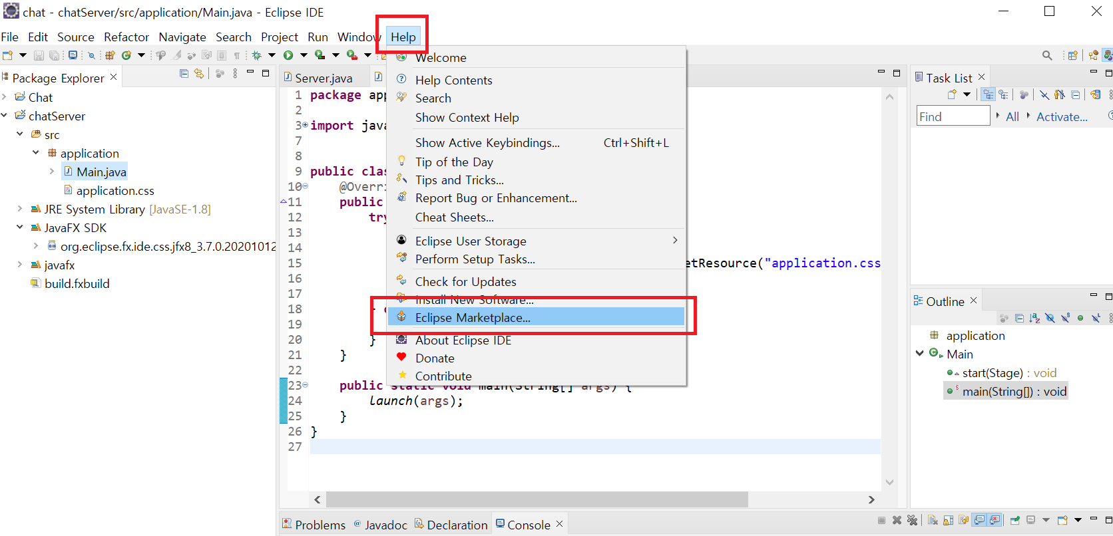Collapse All in Package Explorer
Screen dimensions: 1113x536
184,74
